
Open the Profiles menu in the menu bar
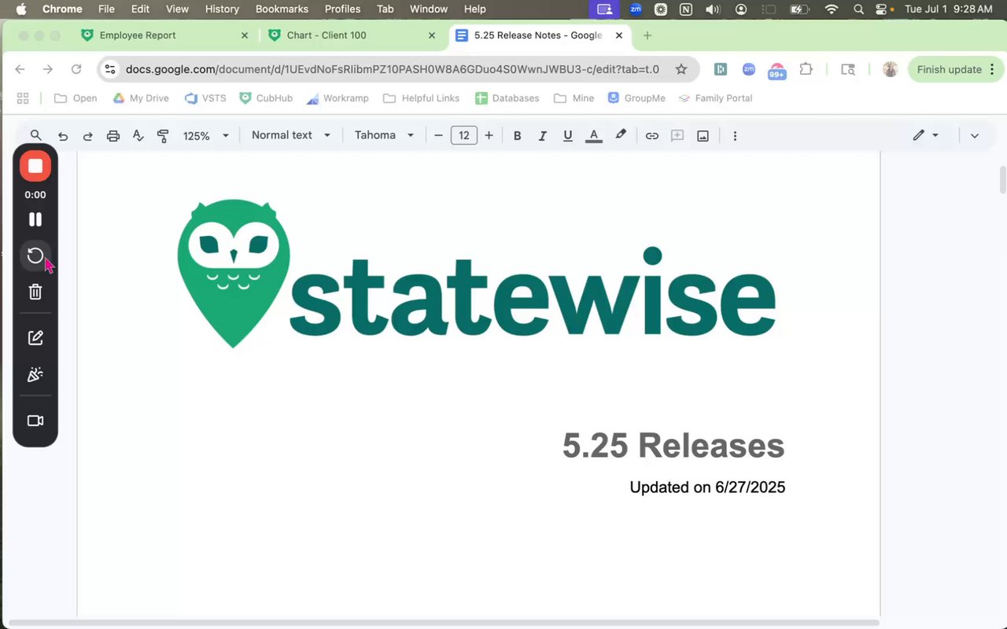pyautogui.click(x=342, y=9)
